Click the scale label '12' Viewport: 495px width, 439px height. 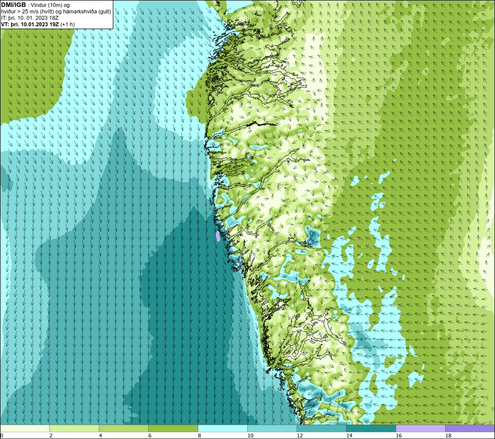tap(299, 436)
